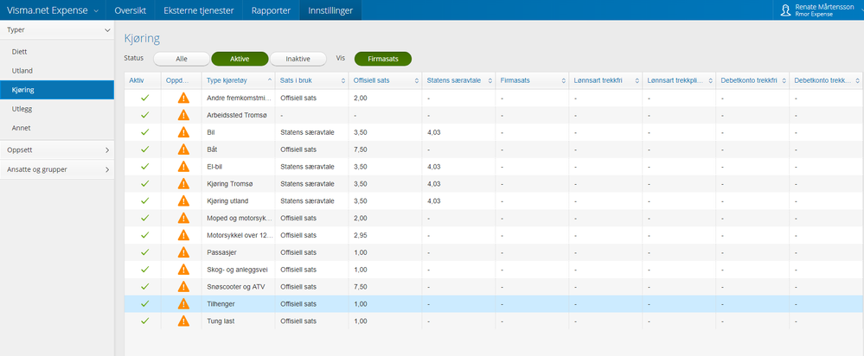Open Renate Mårtensson user menu
The height and width of the screenshot is (356, 864).
[x=819, y=10]
